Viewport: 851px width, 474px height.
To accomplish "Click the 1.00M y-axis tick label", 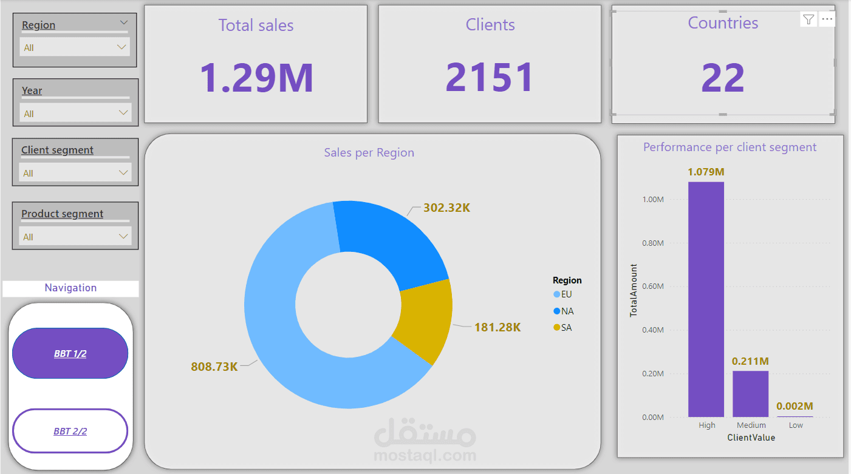I will tap(652, 199).
